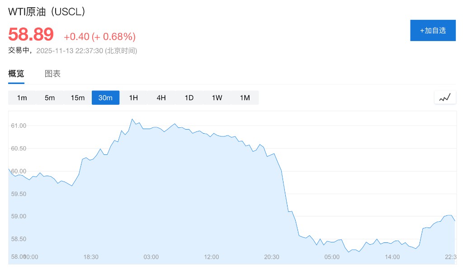Switch chart to 1D timeframe
The image size is (463, 270).
tap(189, 98)
